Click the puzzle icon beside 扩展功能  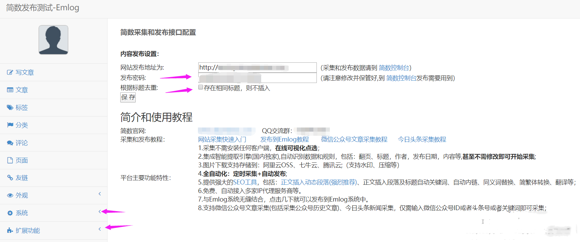10,231
